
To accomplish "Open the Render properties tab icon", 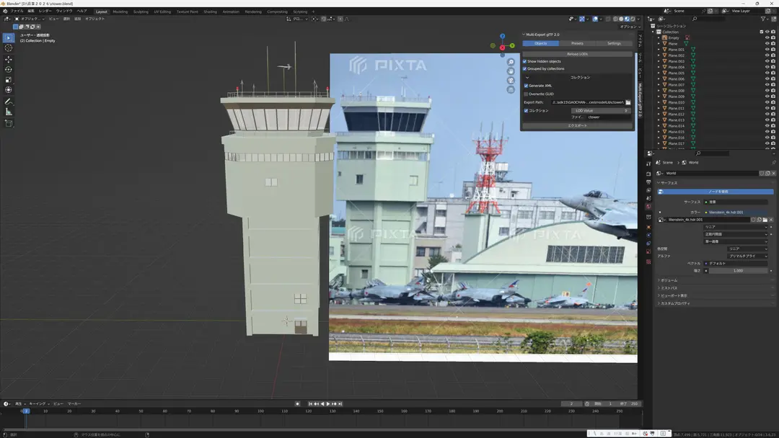I will [x=648, y=174].
